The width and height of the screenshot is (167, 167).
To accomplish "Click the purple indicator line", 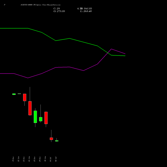I will pos(69,67).
